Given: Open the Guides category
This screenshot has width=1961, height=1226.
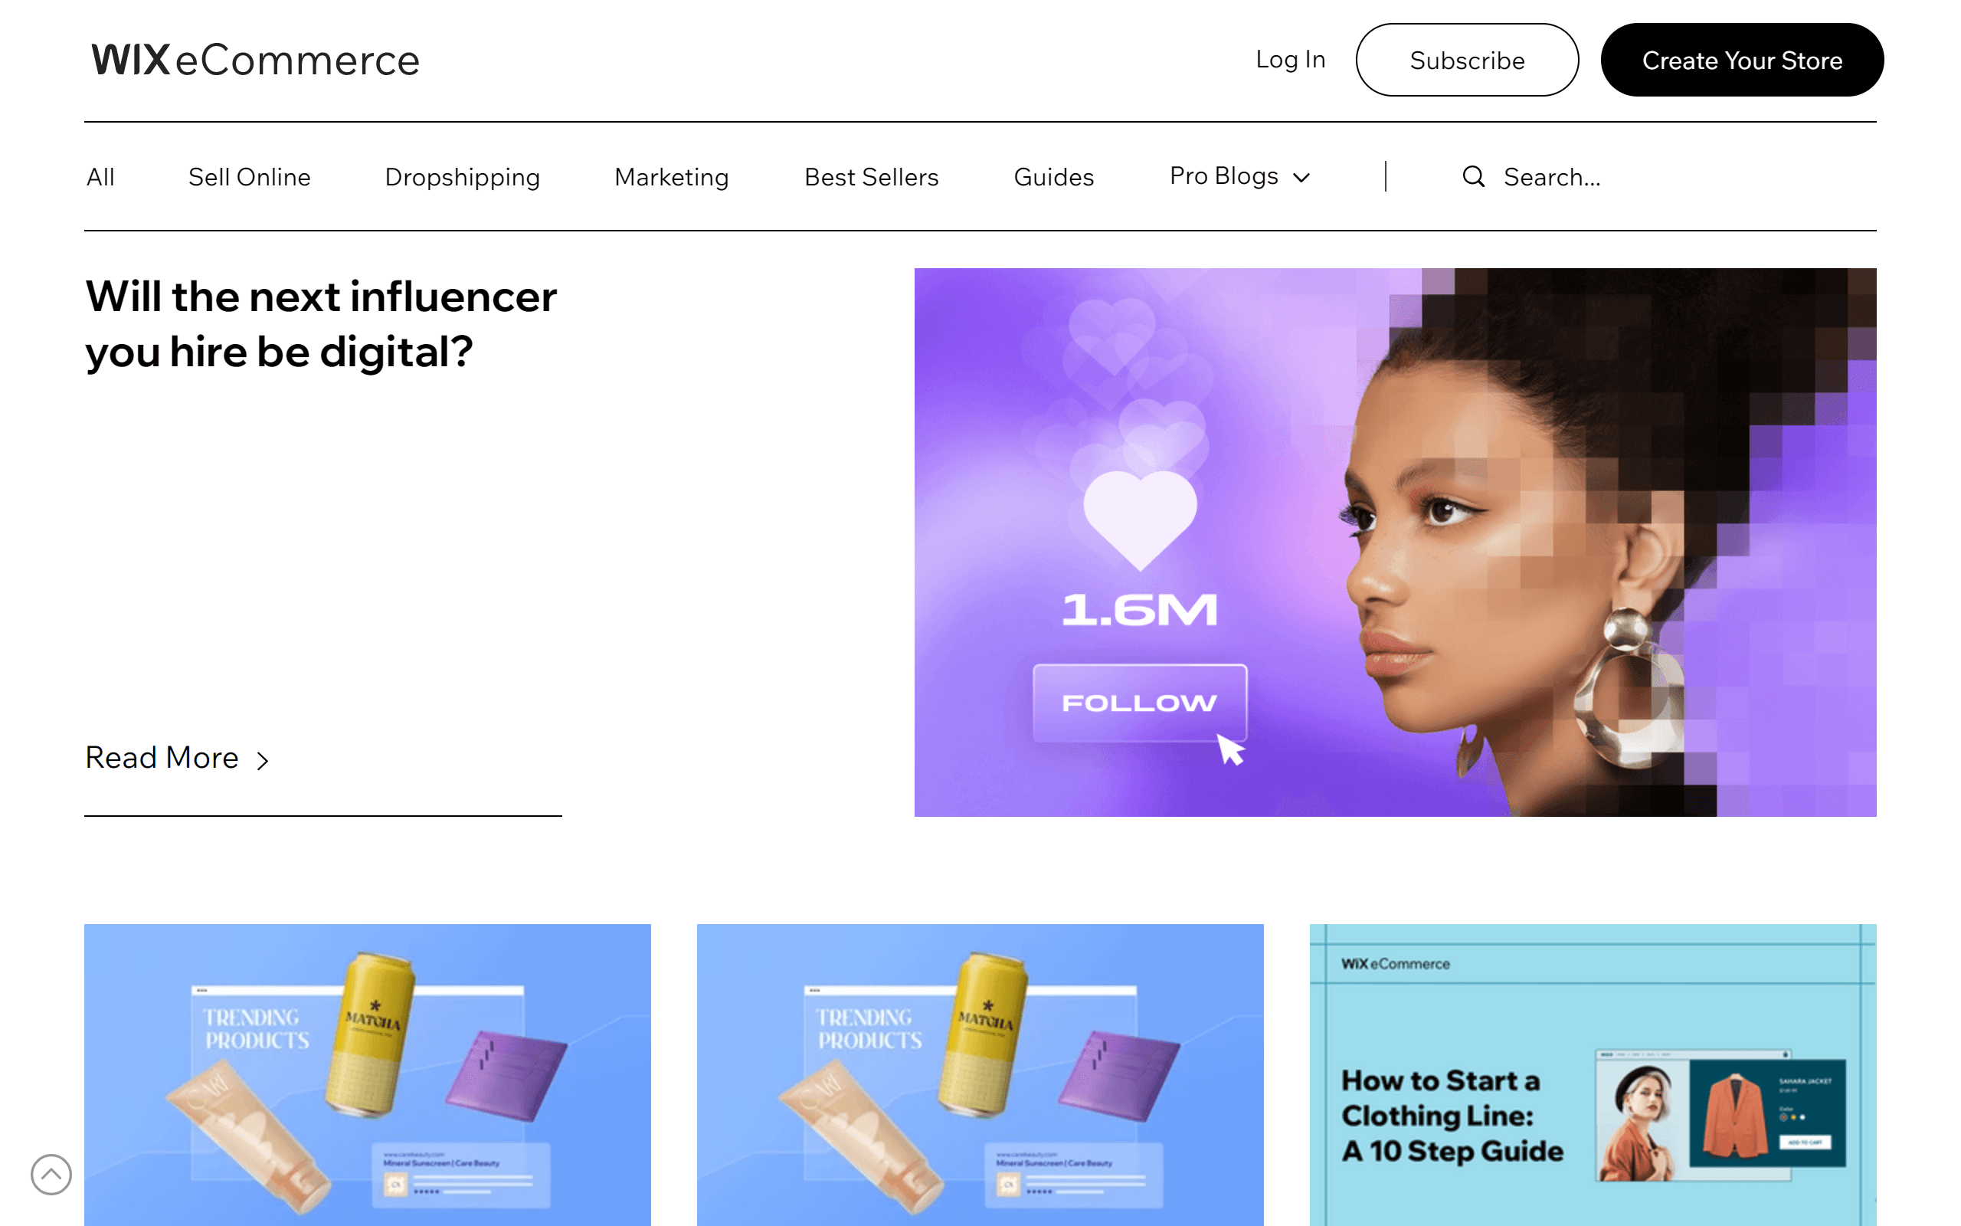Looking at the screenshot, I should (x=1053, y=177).
